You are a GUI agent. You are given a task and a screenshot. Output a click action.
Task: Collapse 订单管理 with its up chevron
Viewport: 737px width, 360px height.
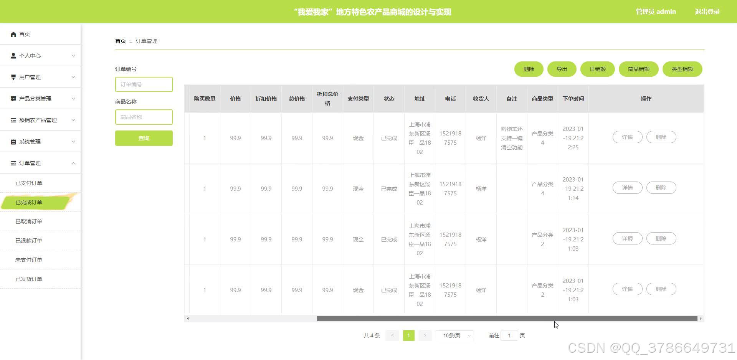pyautogui.click(x=73, y=163)
